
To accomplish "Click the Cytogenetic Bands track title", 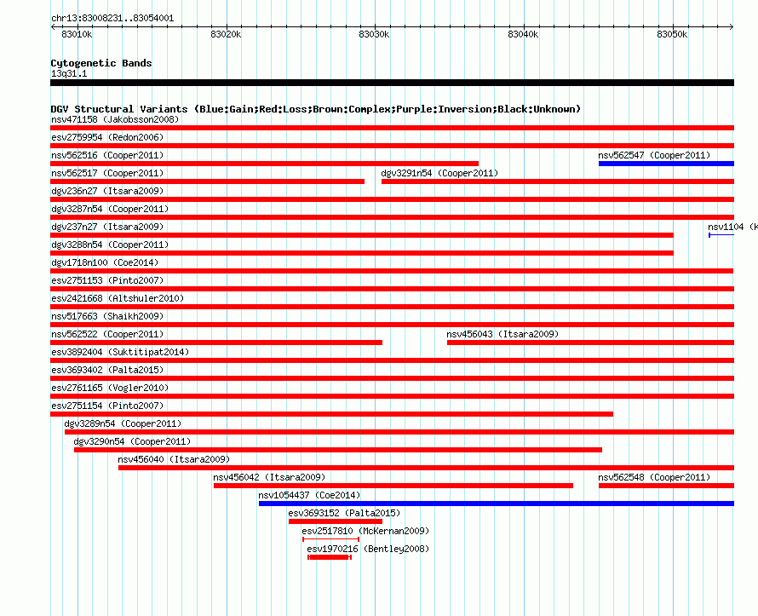I will [101, 63].
